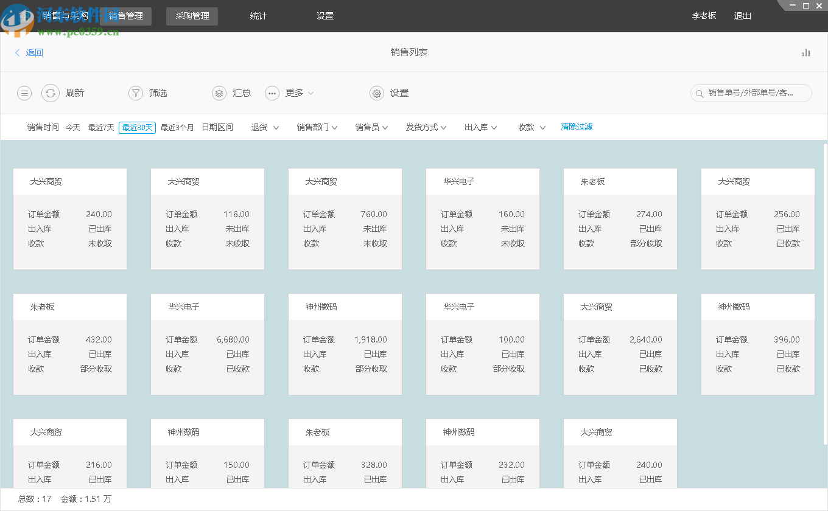Switch to the 采购管理 tab
The image size is (828, 511).
click(192, 16)
